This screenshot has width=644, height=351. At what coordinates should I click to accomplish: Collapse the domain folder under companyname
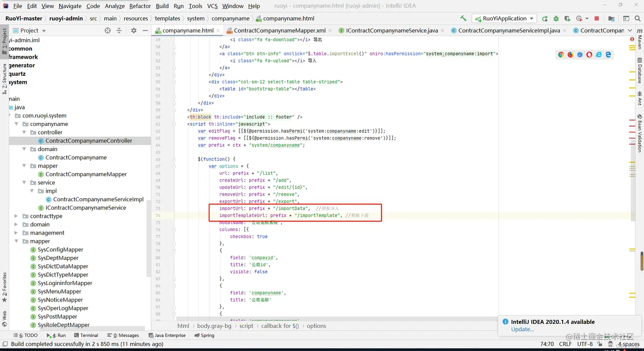(x=24, y=149)
